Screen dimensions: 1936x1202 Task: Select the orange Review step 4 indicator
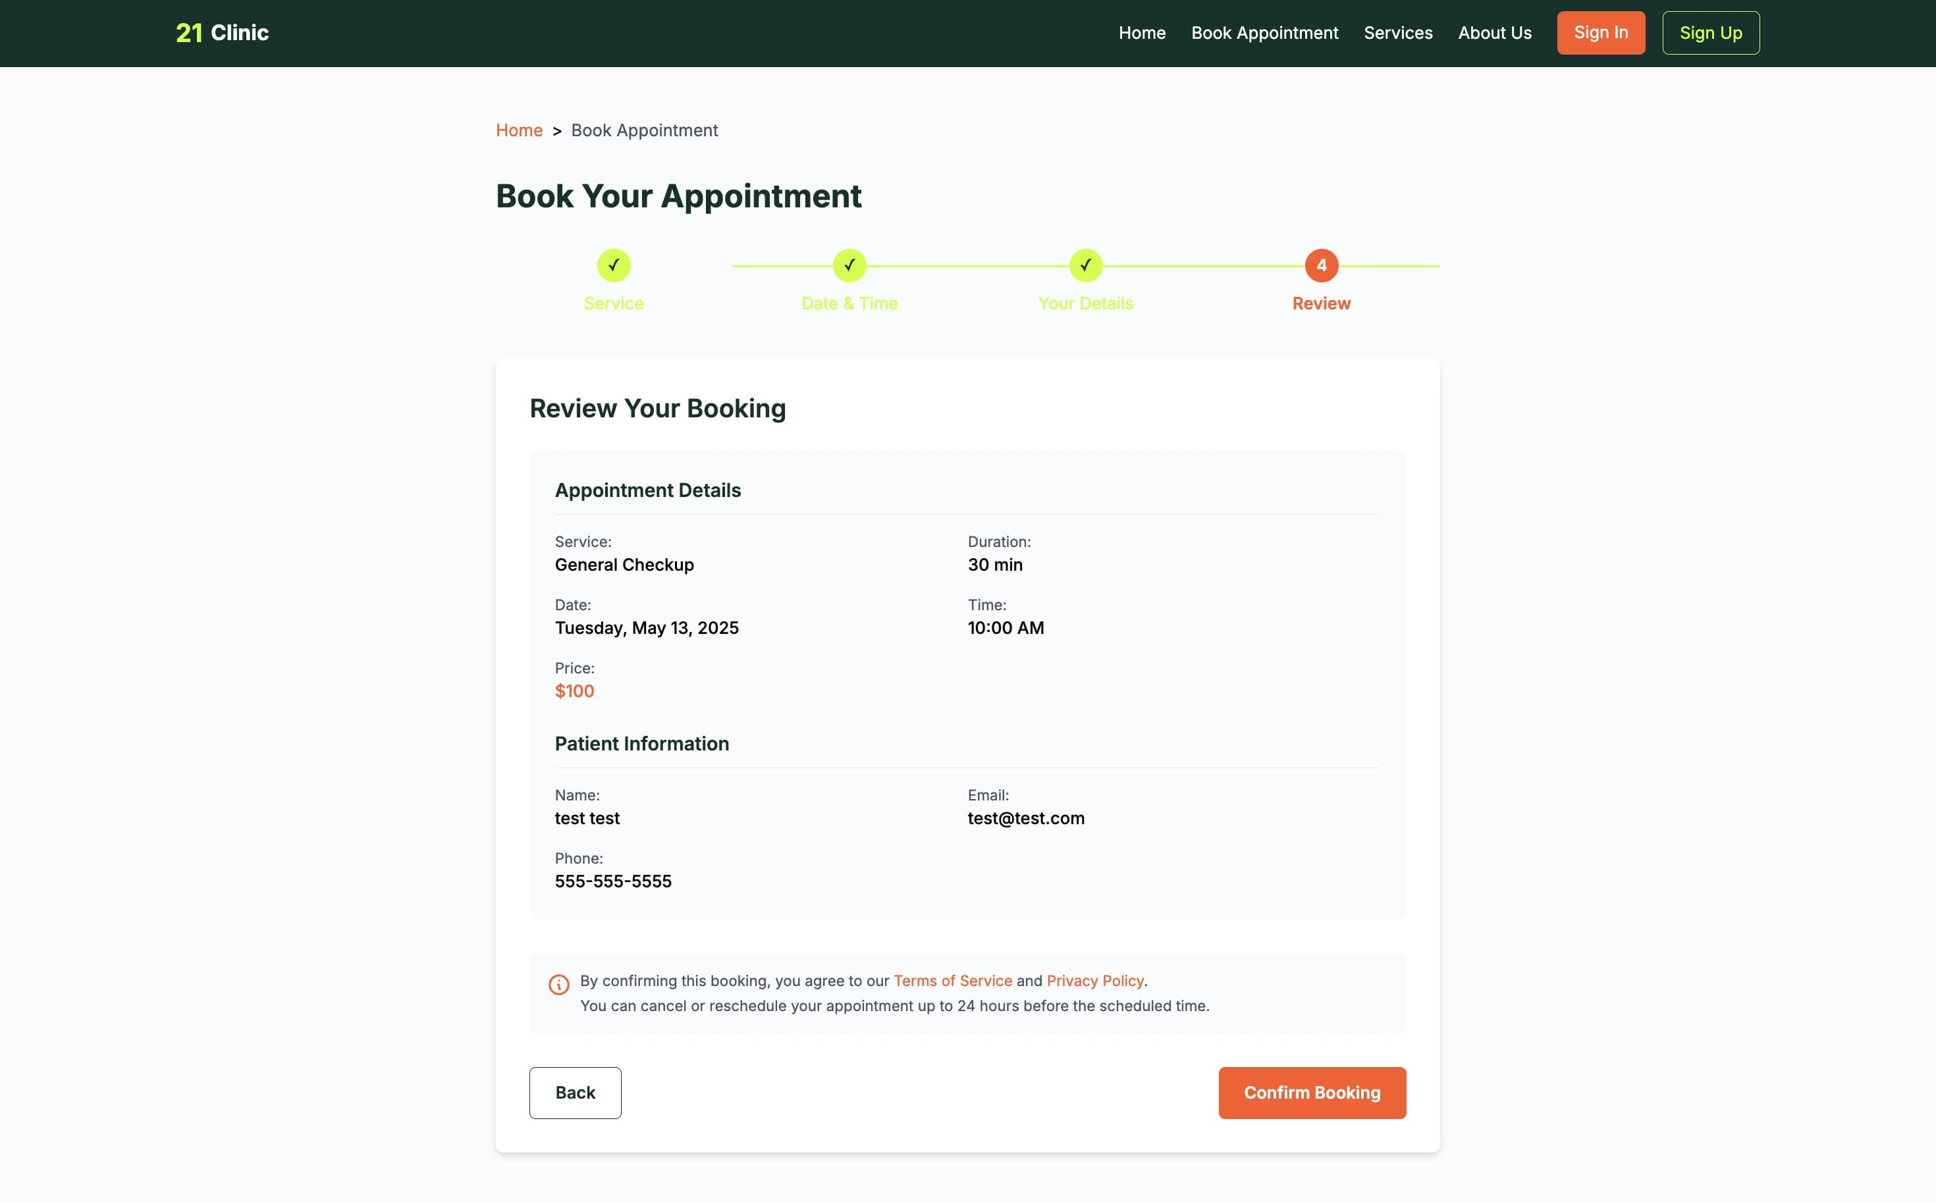tap(1322, 265)
